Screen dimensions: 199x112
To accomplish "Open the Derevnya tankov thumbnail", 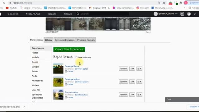I will pyautogui.click(x=58, y=82).
